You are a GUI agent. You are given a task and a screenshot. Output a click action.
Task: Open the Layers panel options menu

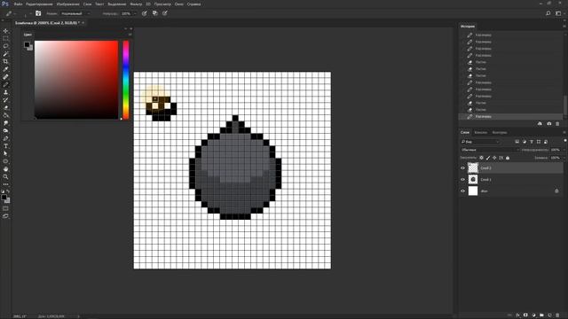564,132
